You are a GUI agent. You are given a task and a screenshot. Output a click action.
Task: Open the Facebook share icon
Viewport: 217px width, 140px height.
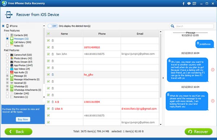183,4
